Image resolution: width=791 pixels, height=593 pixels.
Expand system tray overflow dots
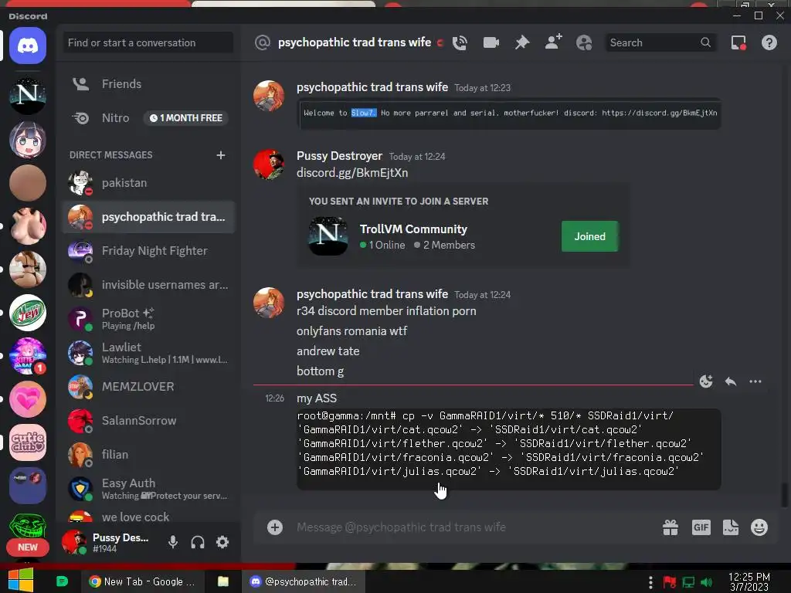[650, 582]
